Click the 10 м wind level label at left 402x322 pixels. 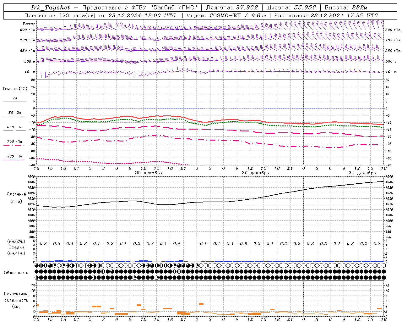pos(30,72)
